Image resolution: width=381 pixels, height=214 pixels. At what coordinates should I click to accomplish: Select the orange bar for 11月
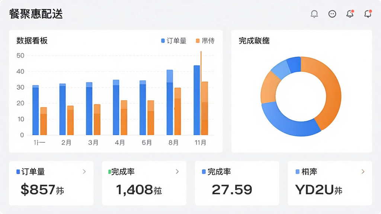[x=205, y=108]
